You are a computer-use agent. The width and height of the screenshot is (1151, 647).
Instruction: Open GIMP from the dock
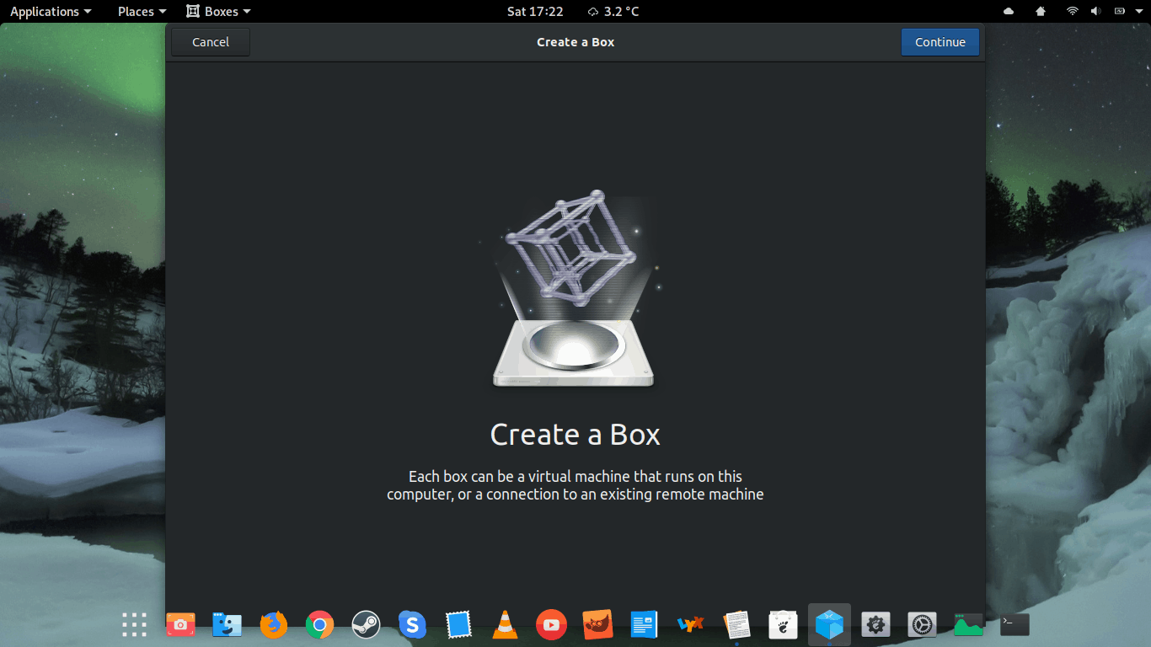[597, 624]
